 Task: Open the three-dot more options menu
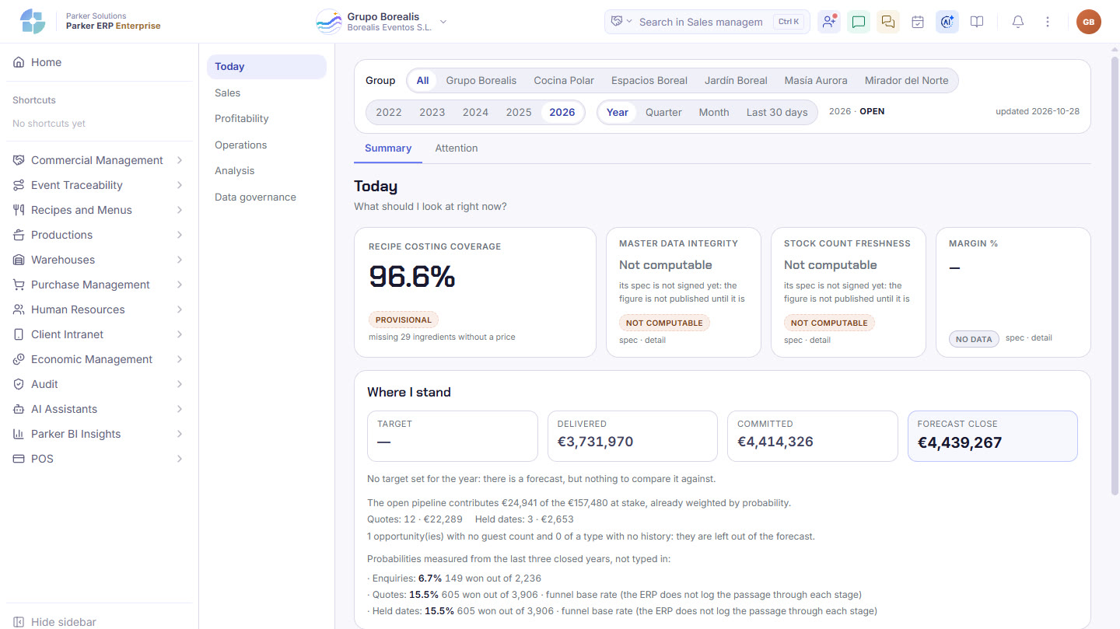pyautogui.click(x=1048, y=22)
